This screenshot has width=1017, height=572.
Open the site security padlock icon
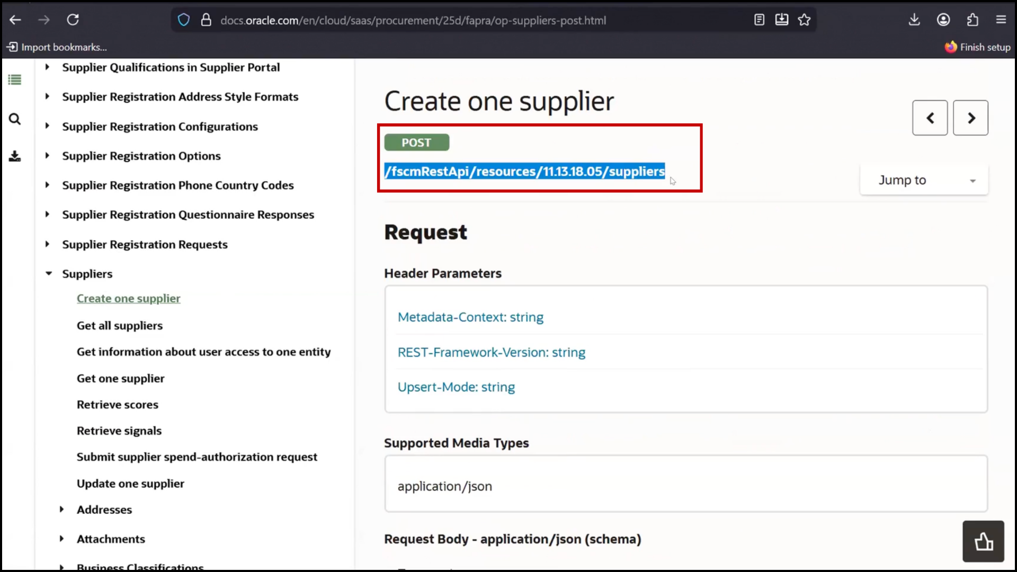coord(206,20)
